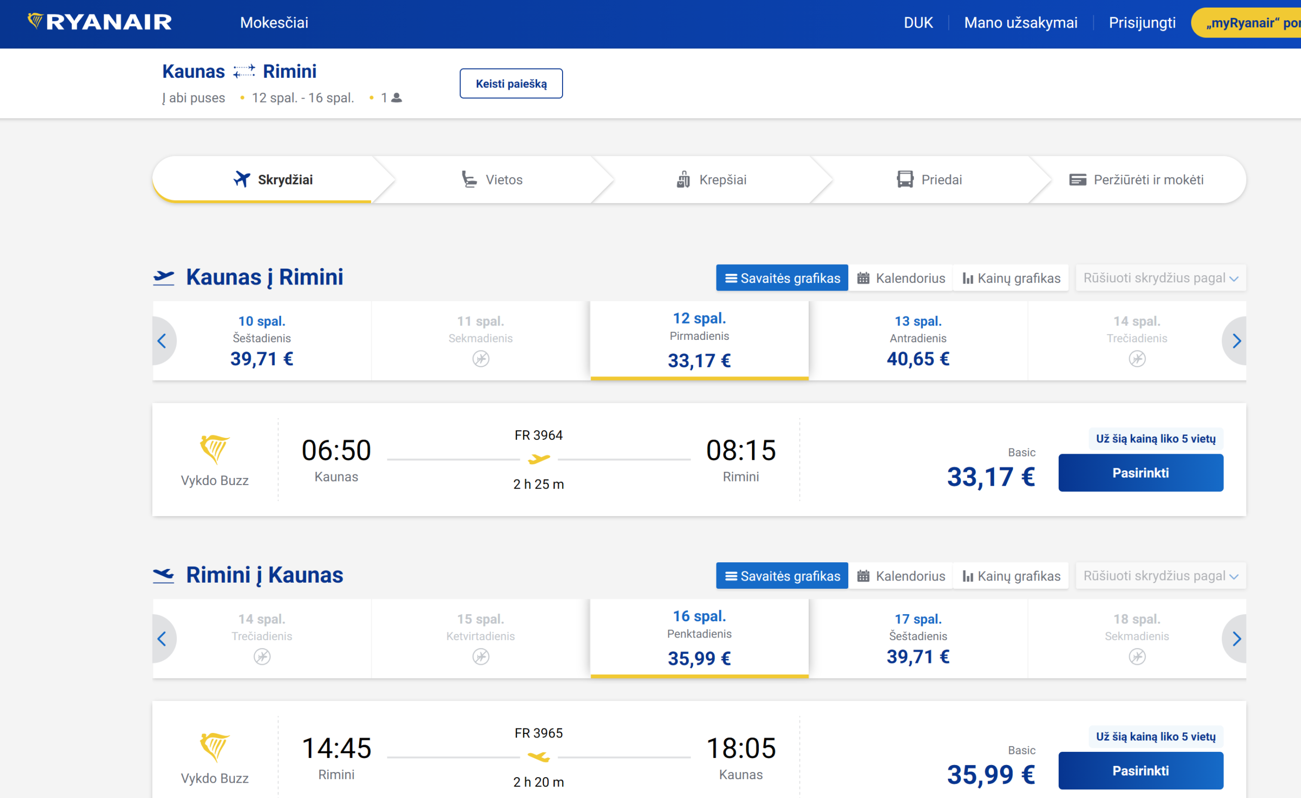Select Savaitės grafikas for Rimini į Kaunas
Screen dimensions: 1301x798
[782, 576]
